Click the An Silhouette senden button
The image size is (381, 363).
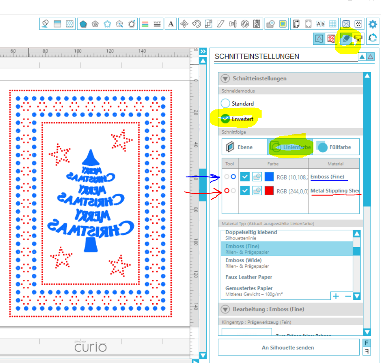(x=288, y=347)
